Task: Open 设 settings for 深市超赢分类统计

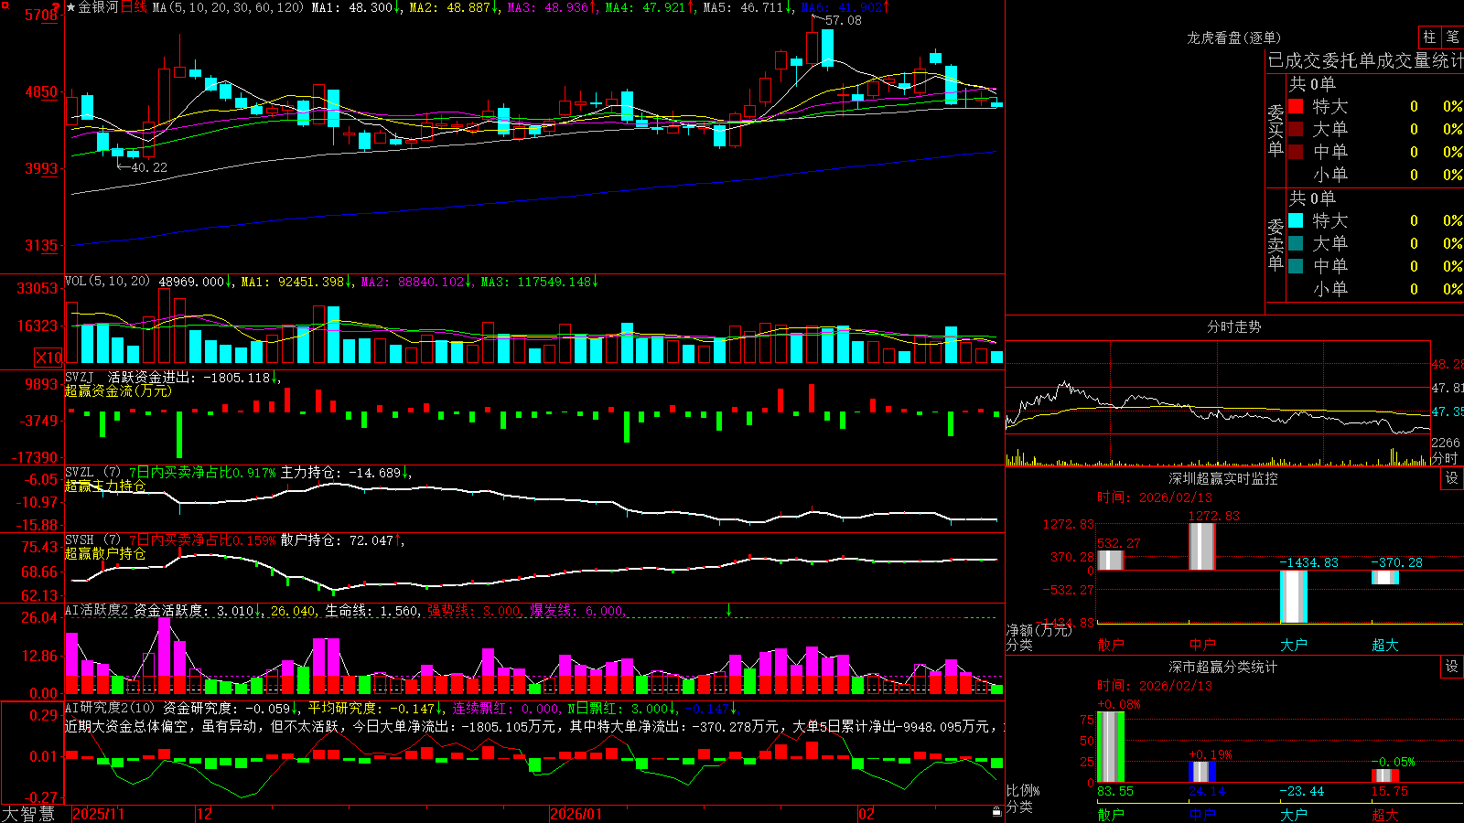Action: [1452, 667]
